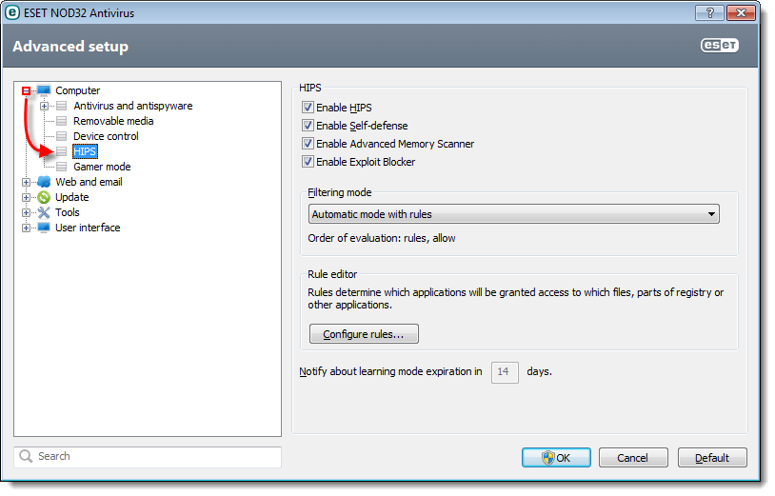775x496 pixels.
Task: Click the Antivirus and antispyware list icon
Action: tap(61, 106)
